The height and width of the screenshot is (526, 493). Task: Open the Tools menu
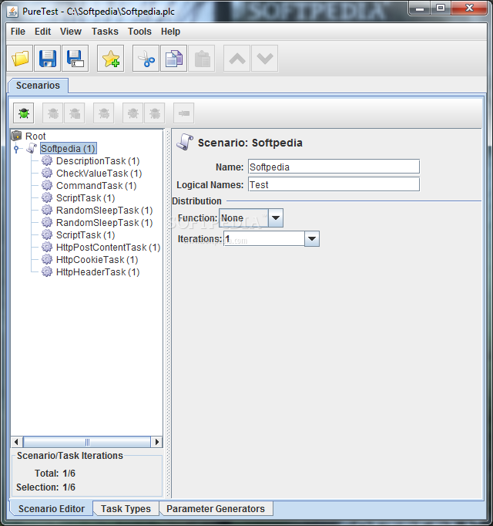139,32
